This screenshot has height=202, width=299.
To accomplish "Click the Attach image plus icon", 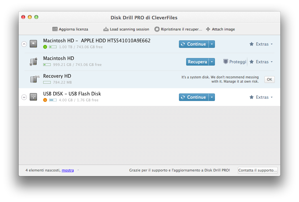I will 208,29.
